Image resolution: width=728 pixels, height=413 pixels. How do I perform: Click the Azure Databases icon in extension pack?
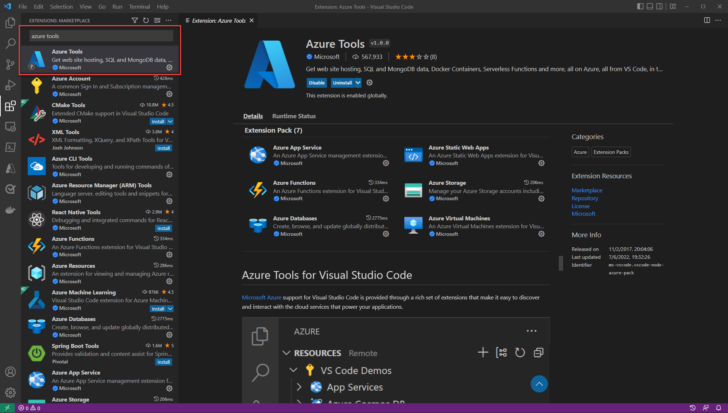[258, 226]
